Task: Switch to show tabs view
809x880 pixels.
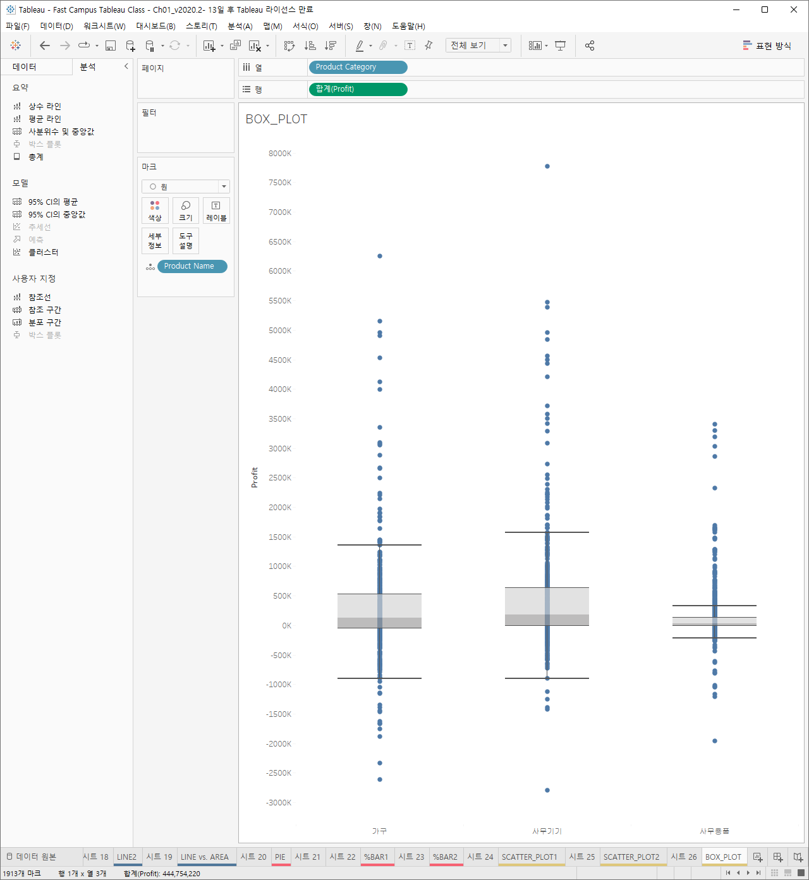Action: click(801, 873)
